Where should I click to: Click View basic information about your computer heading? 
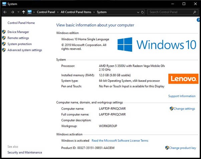95,25
